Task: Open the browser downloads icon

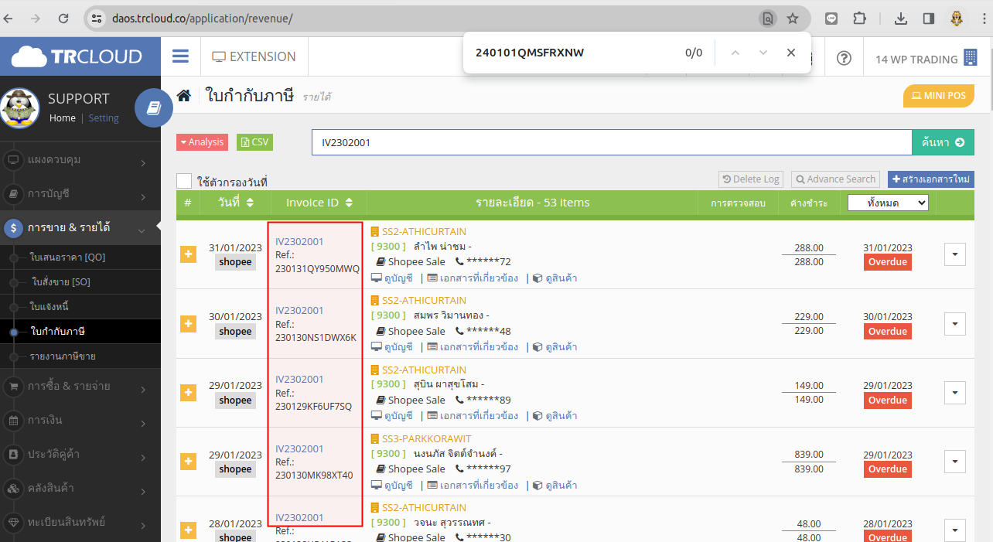Action: pyautogui.click(x=900, y=19)
